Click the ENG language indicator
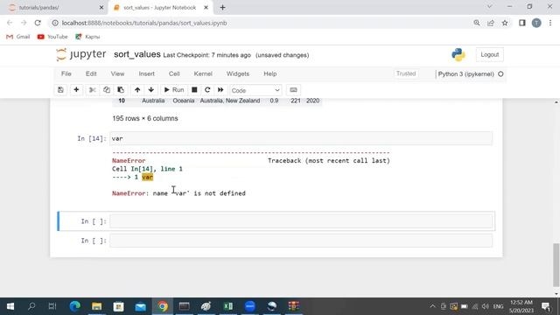This screenshot has height=315, width=560. 498,306
